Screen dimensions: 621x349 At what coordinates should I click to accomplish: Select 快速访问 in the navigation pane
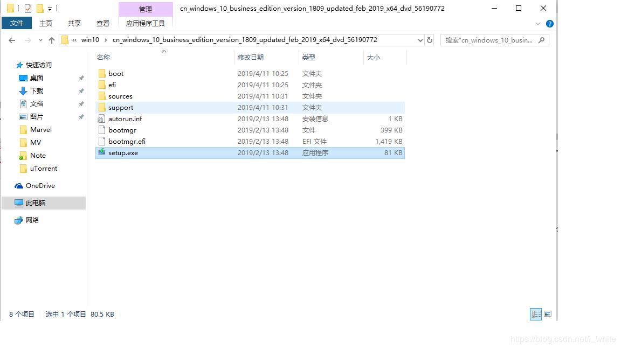(x=38, y=65)
